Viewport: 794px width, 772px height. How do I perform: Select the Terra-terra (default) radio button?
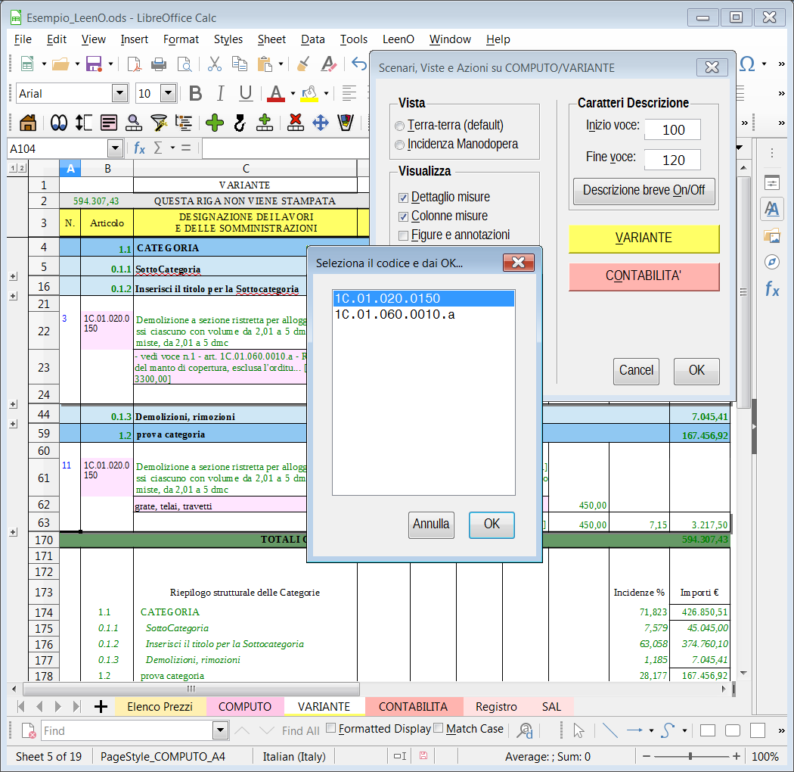click(400, 126)
